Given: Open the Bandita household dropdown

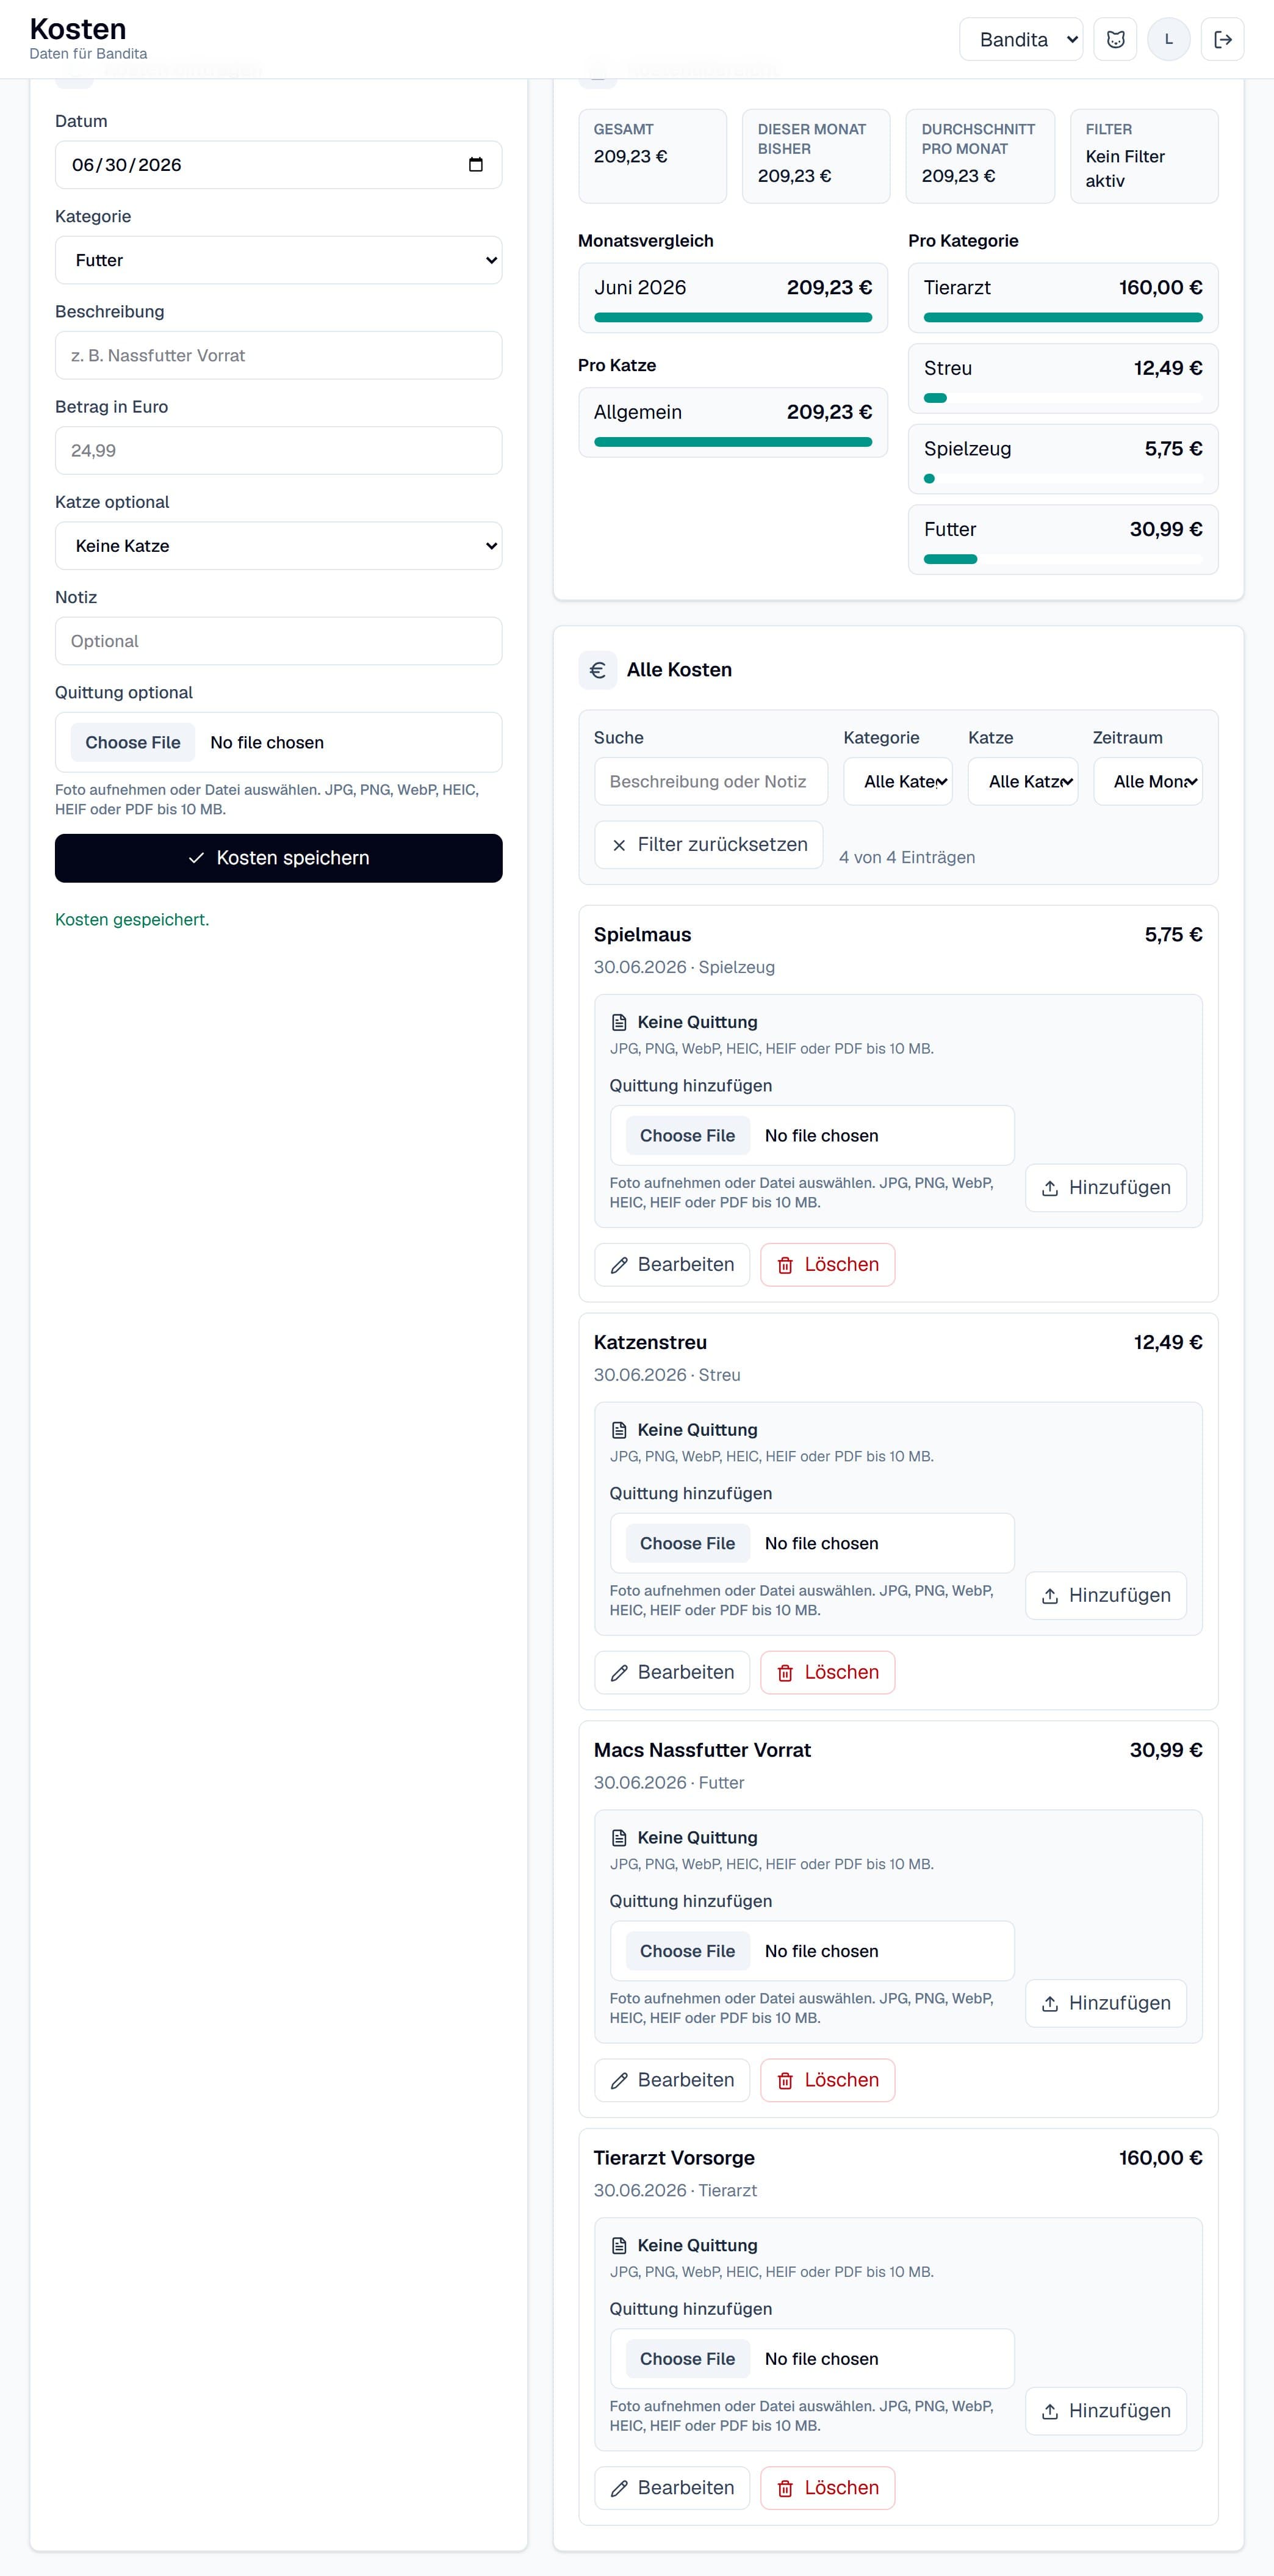Looking at the screenshot, I should point(1020,39).
